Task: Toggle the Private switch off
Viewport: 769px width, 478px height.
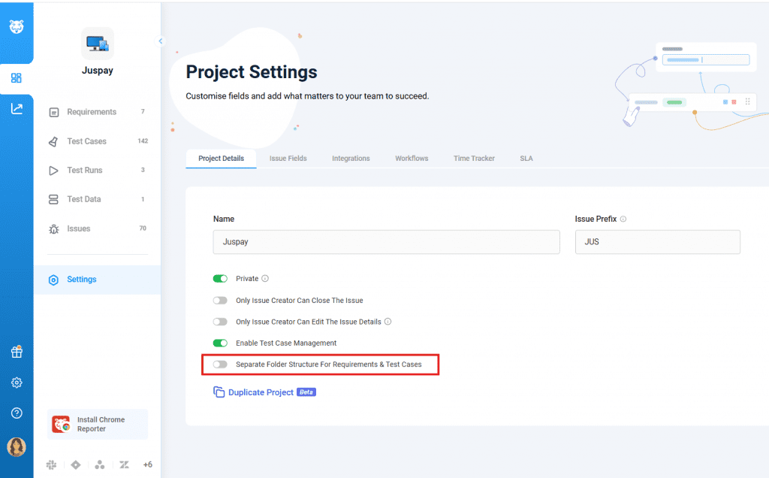Action: coord(220,279)
